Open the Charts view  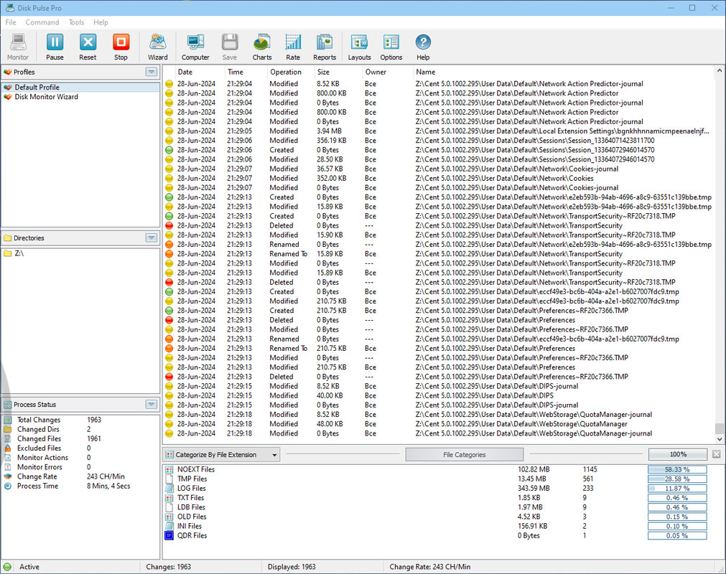click(262, 47)
